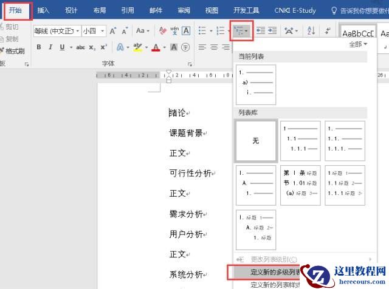This screenshot has width=389, height=289.
Task: Increase font size with grow font icon
Action: [x=113, y=31]
